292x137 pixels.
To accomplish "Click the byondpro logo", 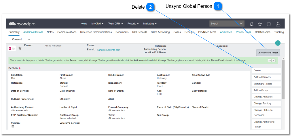I will tap(22, 24).
